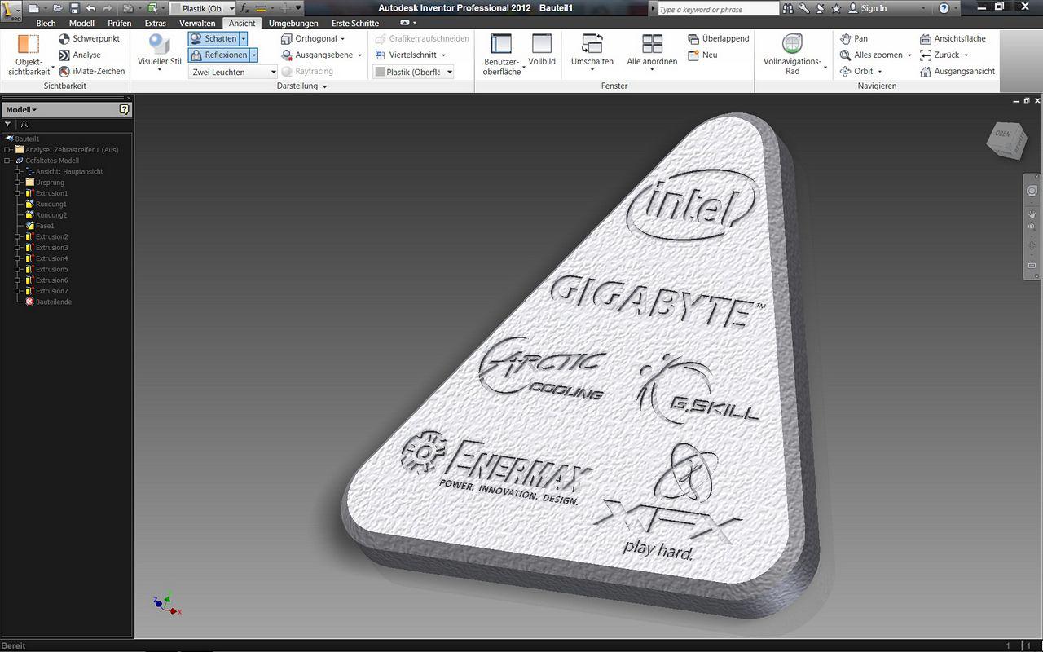Switch to the Extras tab

pyautogui.click(x=156, y=24)
